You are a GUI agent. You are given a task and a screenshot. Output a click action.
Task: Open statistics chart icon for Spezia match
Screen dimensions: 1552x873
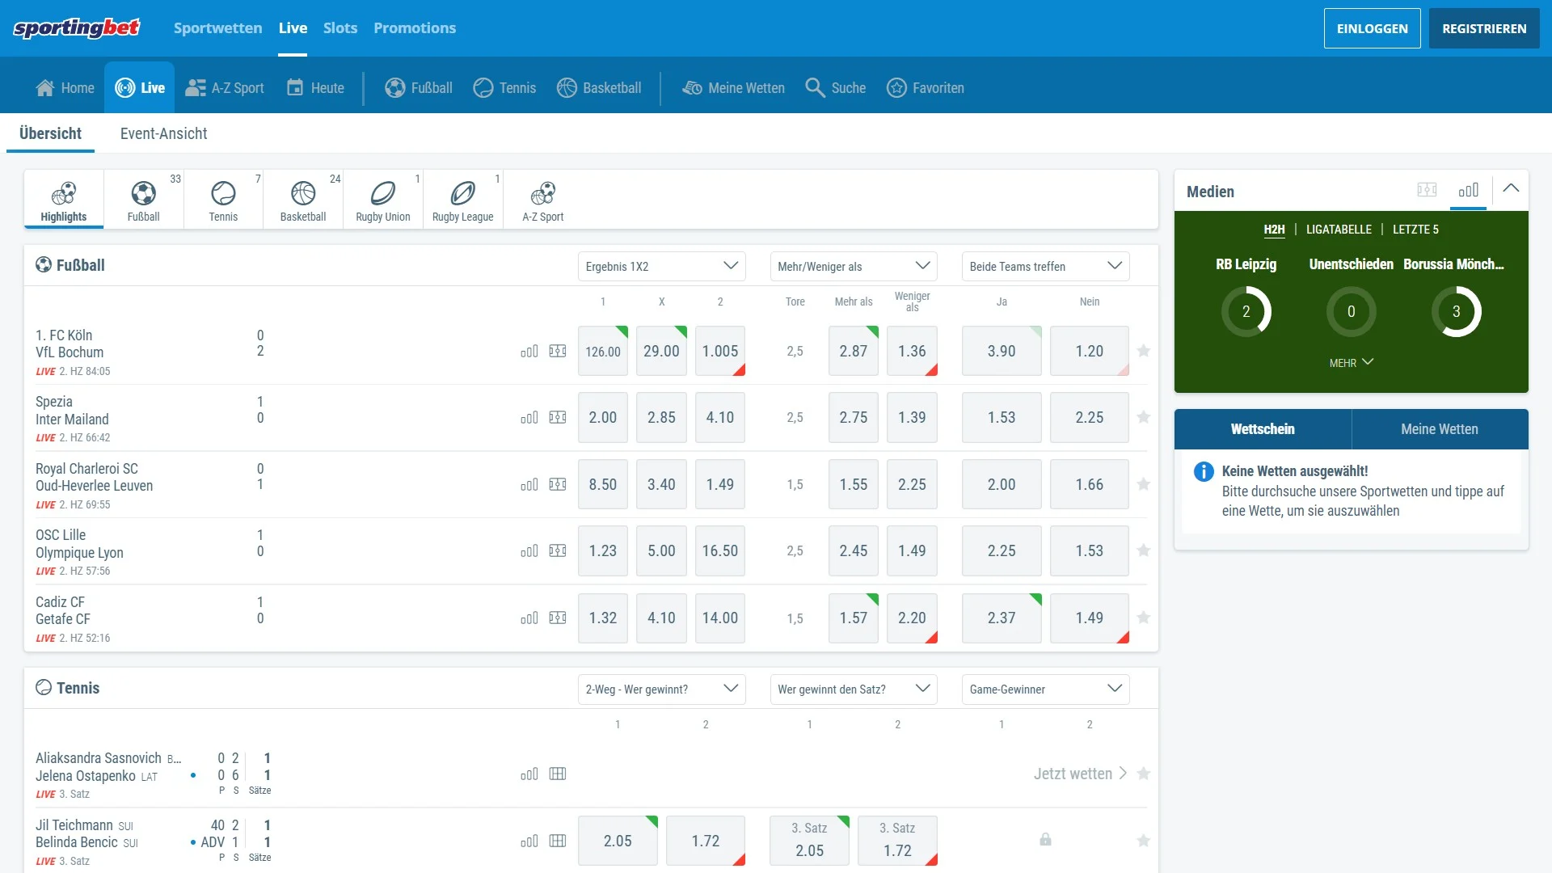click(529, 418)
